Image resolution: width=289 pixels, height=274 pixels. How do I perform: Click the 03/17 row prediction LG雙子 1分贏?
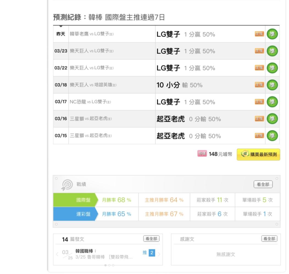click(x=186, y=102)
